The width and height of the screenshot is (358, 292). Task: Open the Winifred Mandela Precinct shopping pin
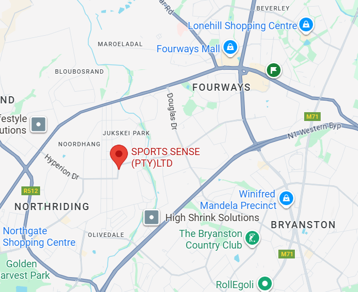pos(286,200)
